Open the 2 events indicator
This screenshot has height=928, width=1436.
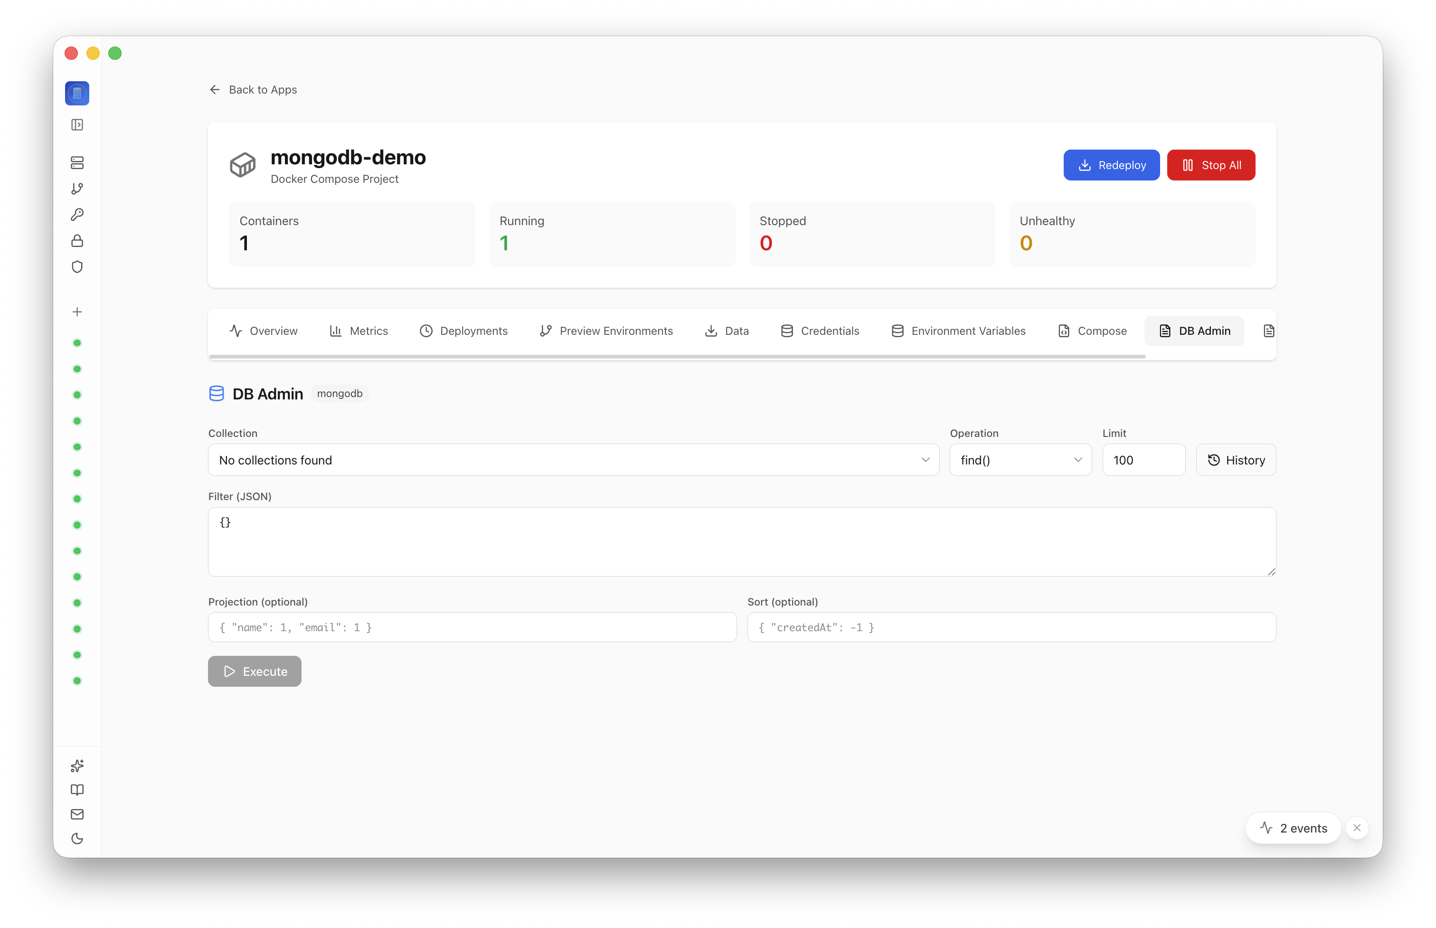pyautogui.click(x=1293, y=828)
